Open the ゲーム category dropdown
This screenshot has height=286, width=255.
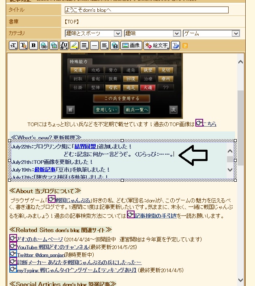tap(211, 33)
